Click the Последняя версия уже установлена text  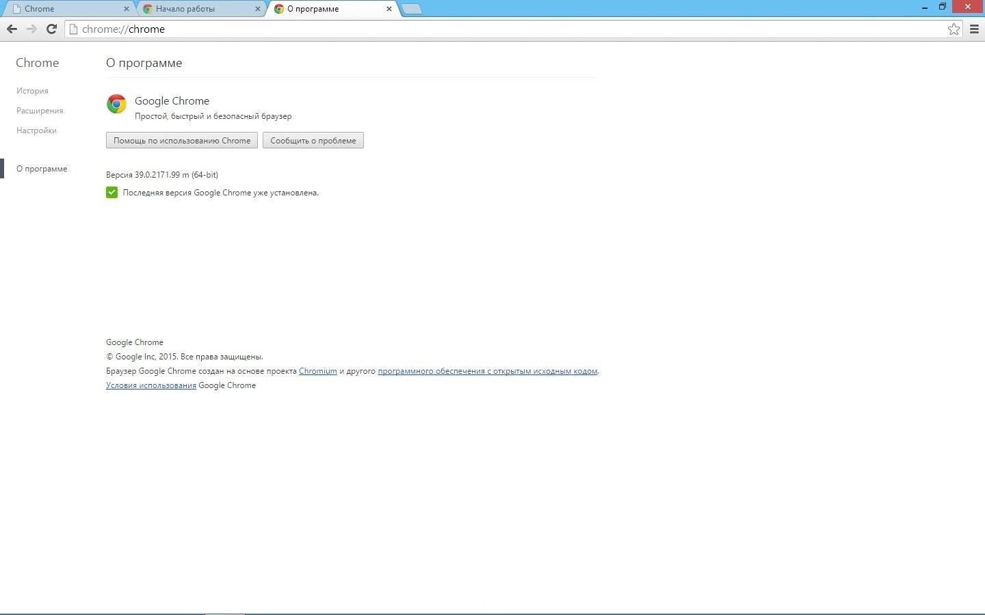click(221, 193)
